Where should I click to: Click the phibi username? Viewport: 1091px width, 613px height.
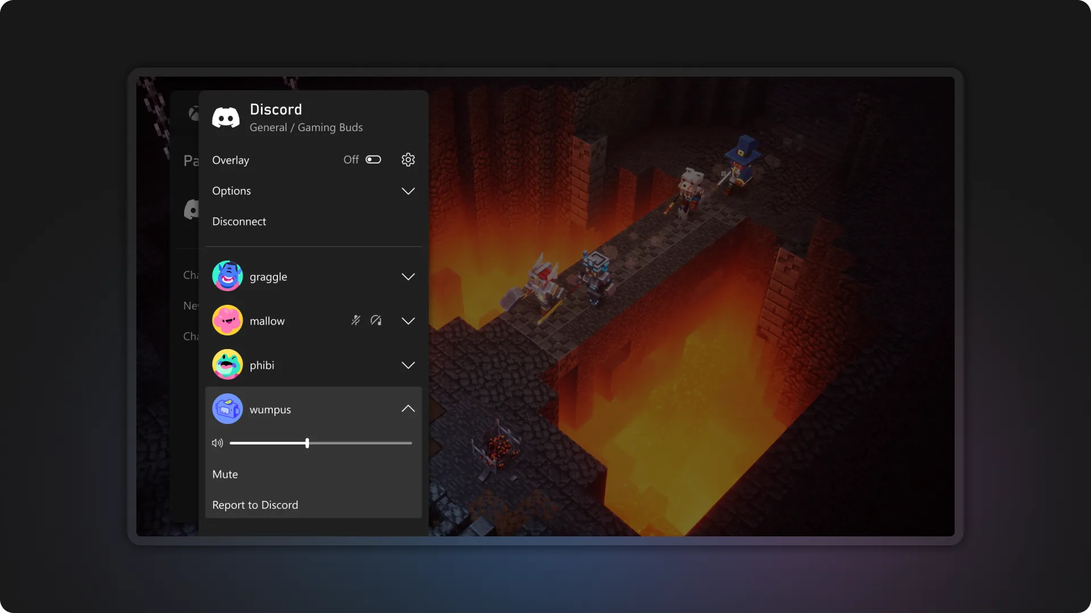pyautogui.click(x=262, y=365)
